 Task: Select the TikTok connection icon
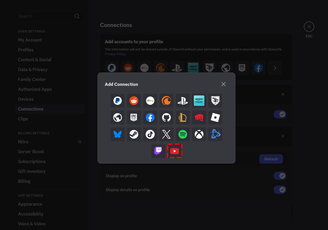click(150, 134)
